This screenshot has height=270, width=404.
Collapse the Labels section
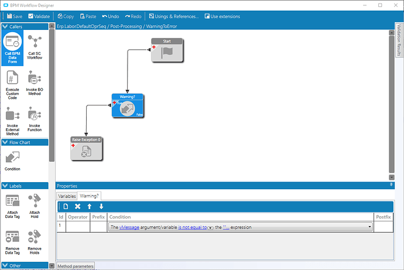[5, 186]
